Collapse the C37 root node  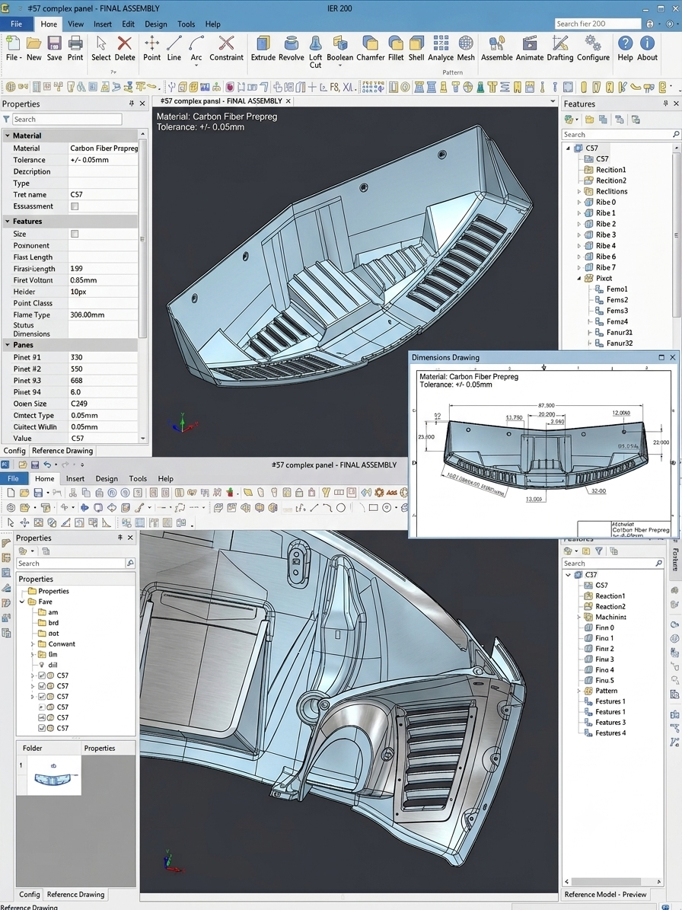[569, 574]
